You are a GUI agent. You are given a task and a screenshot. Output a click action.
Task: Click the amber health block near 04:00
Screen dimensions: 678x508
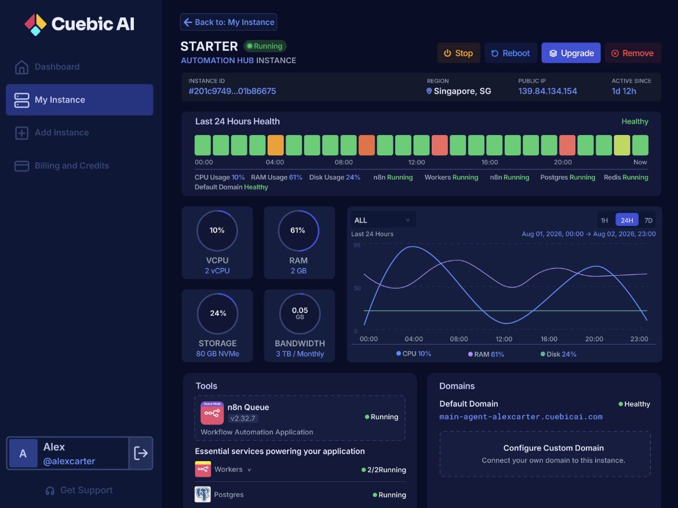coord(275,145)
